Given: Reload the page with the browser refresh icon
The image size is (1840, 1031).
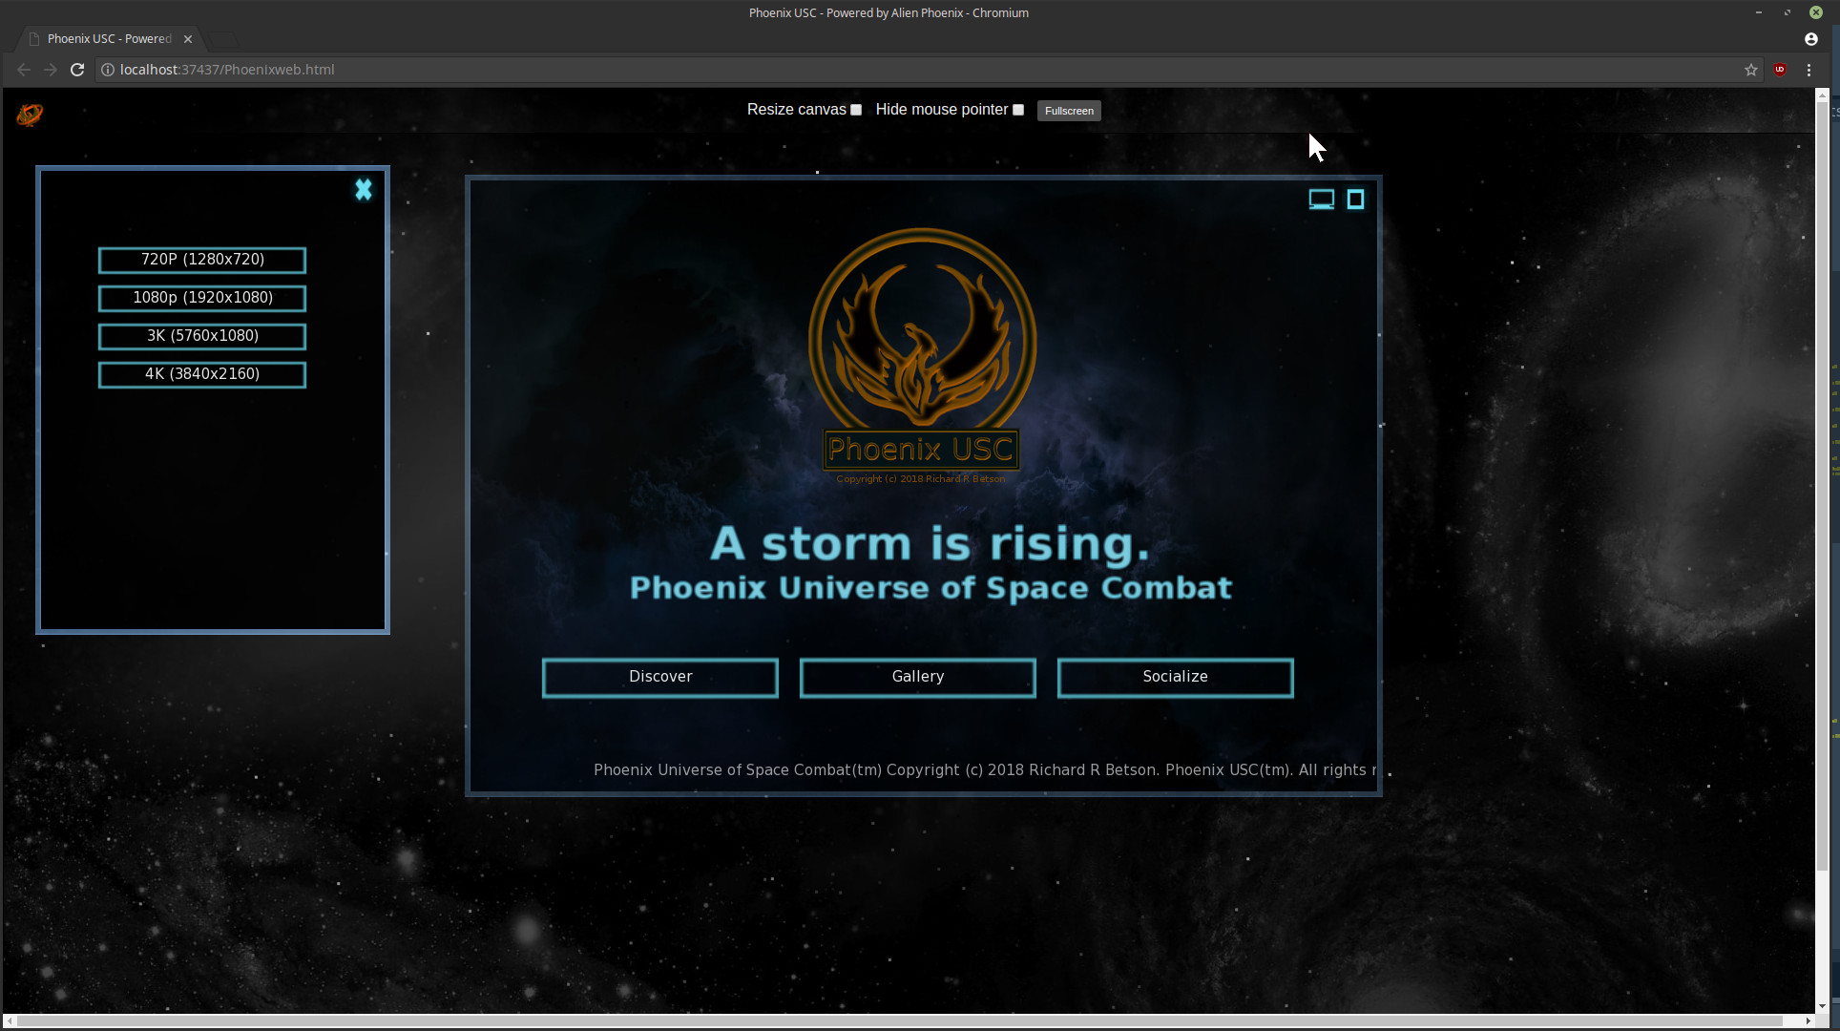Looking at the screenshot, I should point(77,70).
